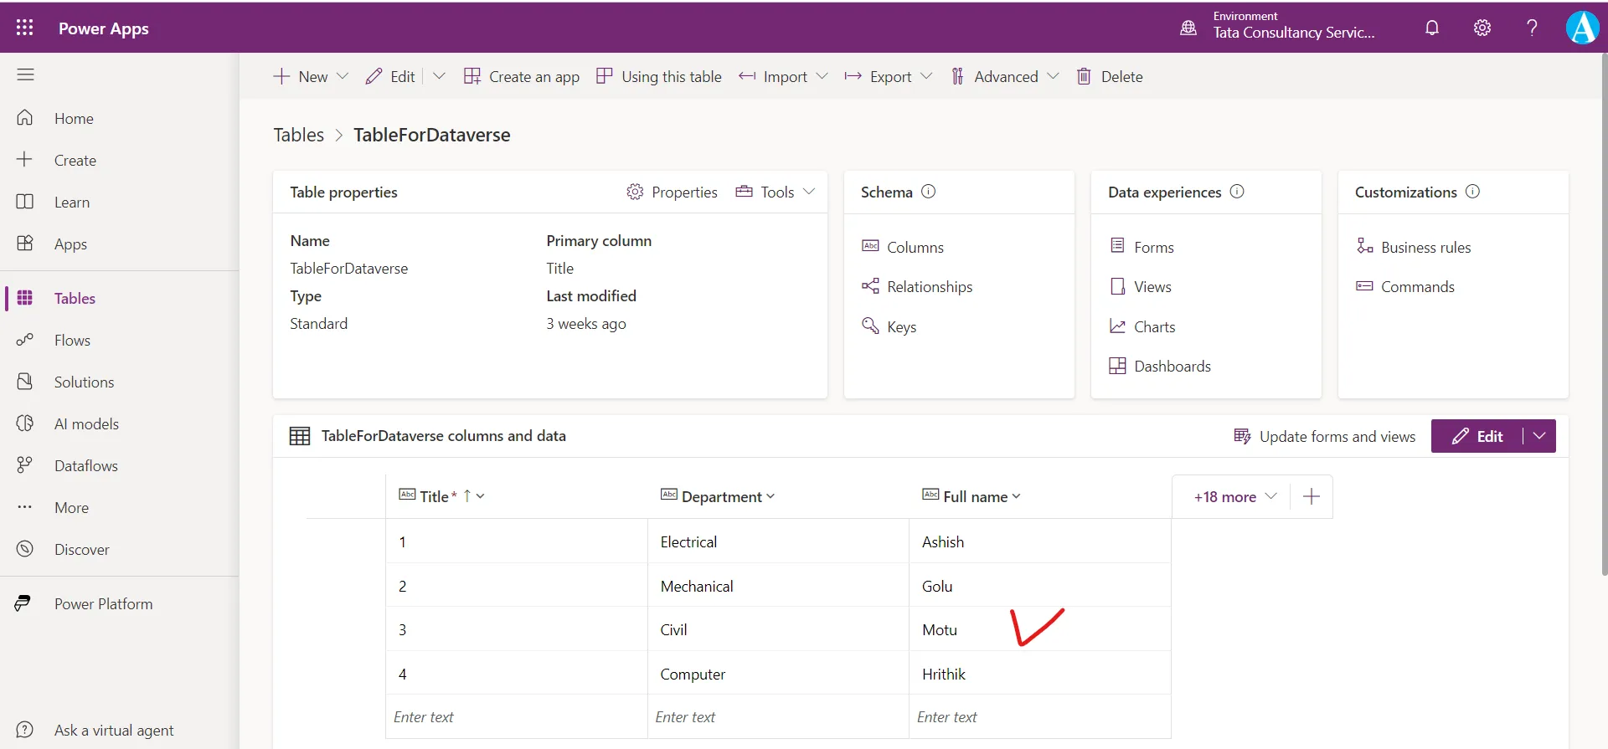This screenshot has width=1608, height=749.
Task: Open Dataflows in sidebar
Action: [x=120, y=465]
